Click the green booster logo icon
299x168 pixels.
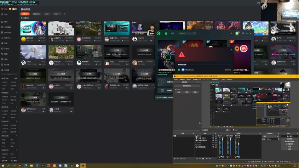click(158, 33)
